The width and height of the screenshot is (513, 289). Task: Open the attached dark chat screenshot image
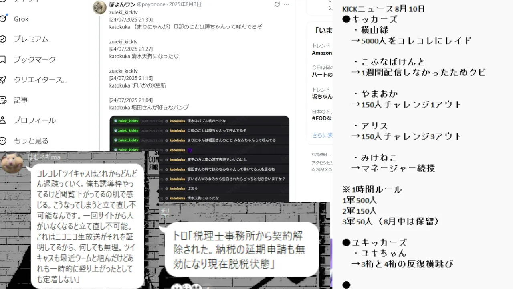point(199,159)
